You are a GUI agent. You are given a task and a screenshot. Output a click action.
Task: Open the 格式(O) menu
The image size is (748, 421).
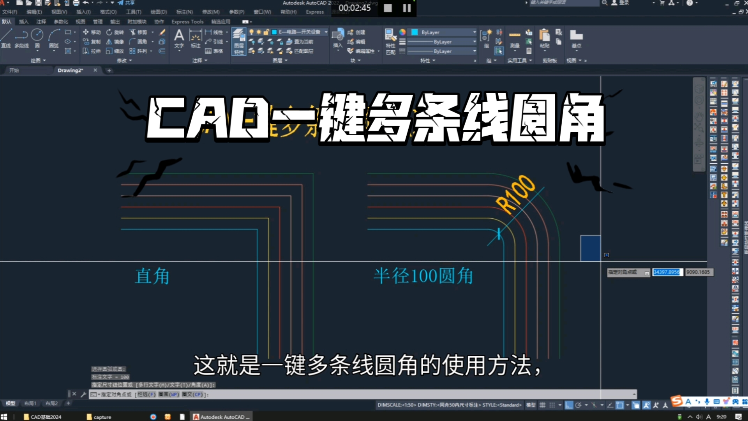[x=108, y=12]
